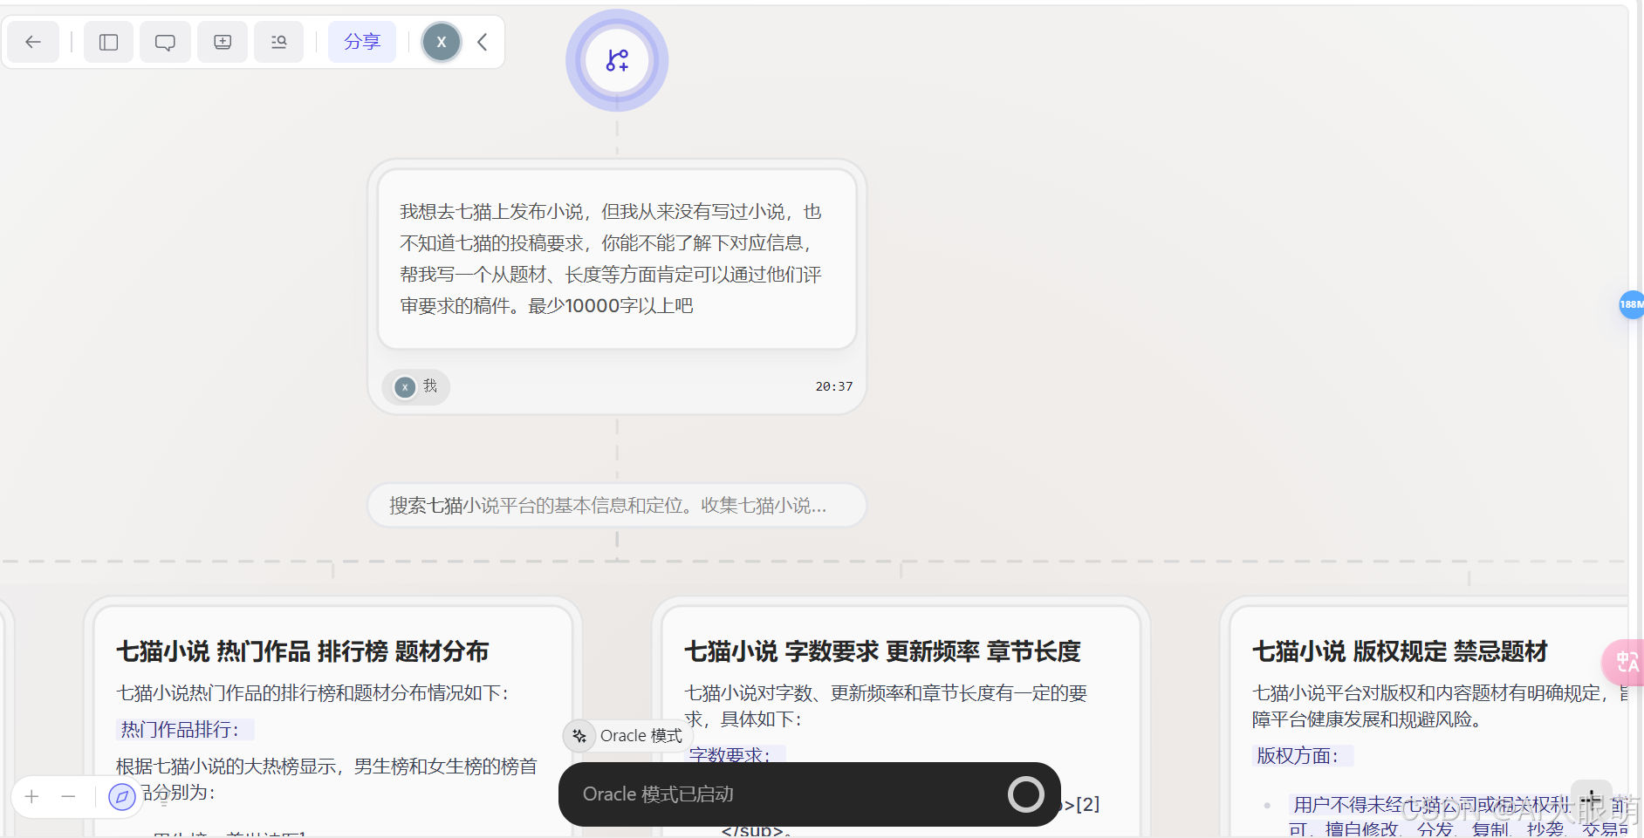Click the 分享 share button
This screenshot has width=1644, height=838.
click(x=362, y=42)
